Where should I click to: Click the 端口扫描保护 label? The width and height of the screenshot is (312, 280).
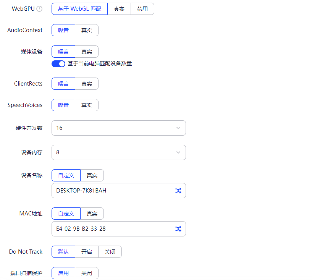coord(26,273)
